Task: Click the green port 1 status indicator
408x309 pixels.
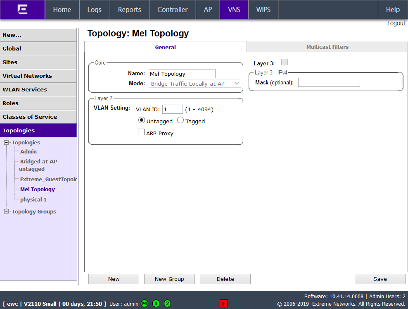Action: [156, 304]
